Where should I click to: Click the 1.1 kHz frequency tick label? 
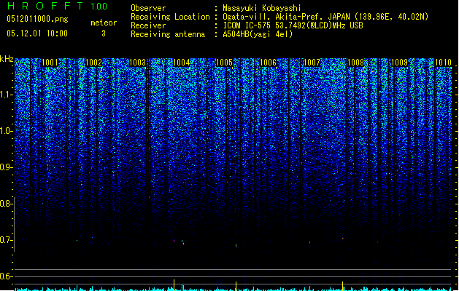[7, 95]
